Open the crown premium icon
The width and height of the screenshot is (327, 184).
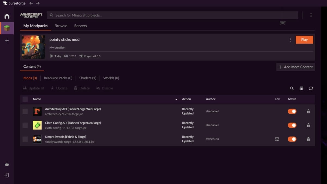pos(7,164)
